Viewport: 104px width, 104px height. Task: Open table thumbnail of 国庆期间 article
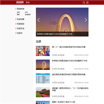click(x=43, y=78)
